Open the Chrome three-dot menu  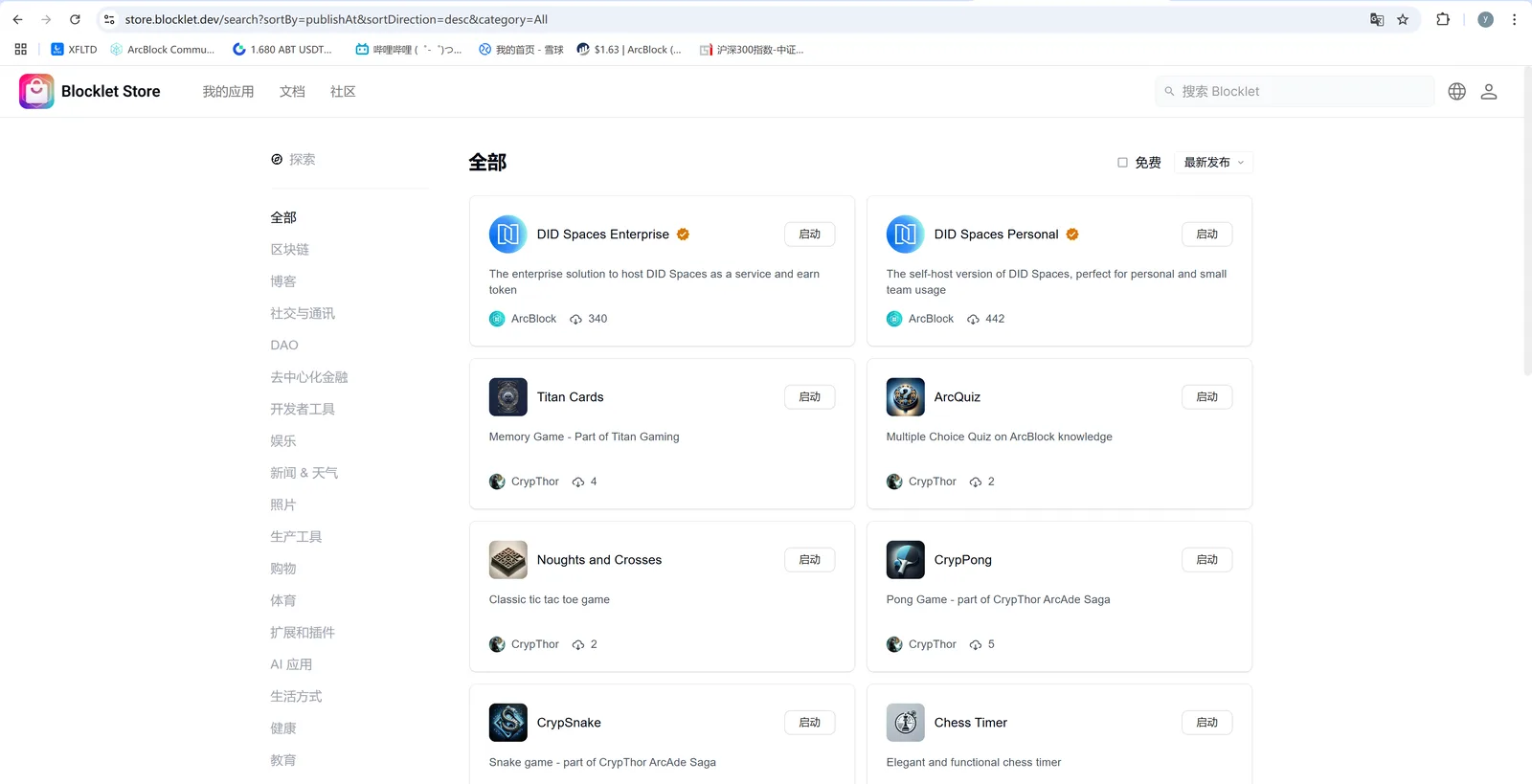click(x=1514, y=19)
